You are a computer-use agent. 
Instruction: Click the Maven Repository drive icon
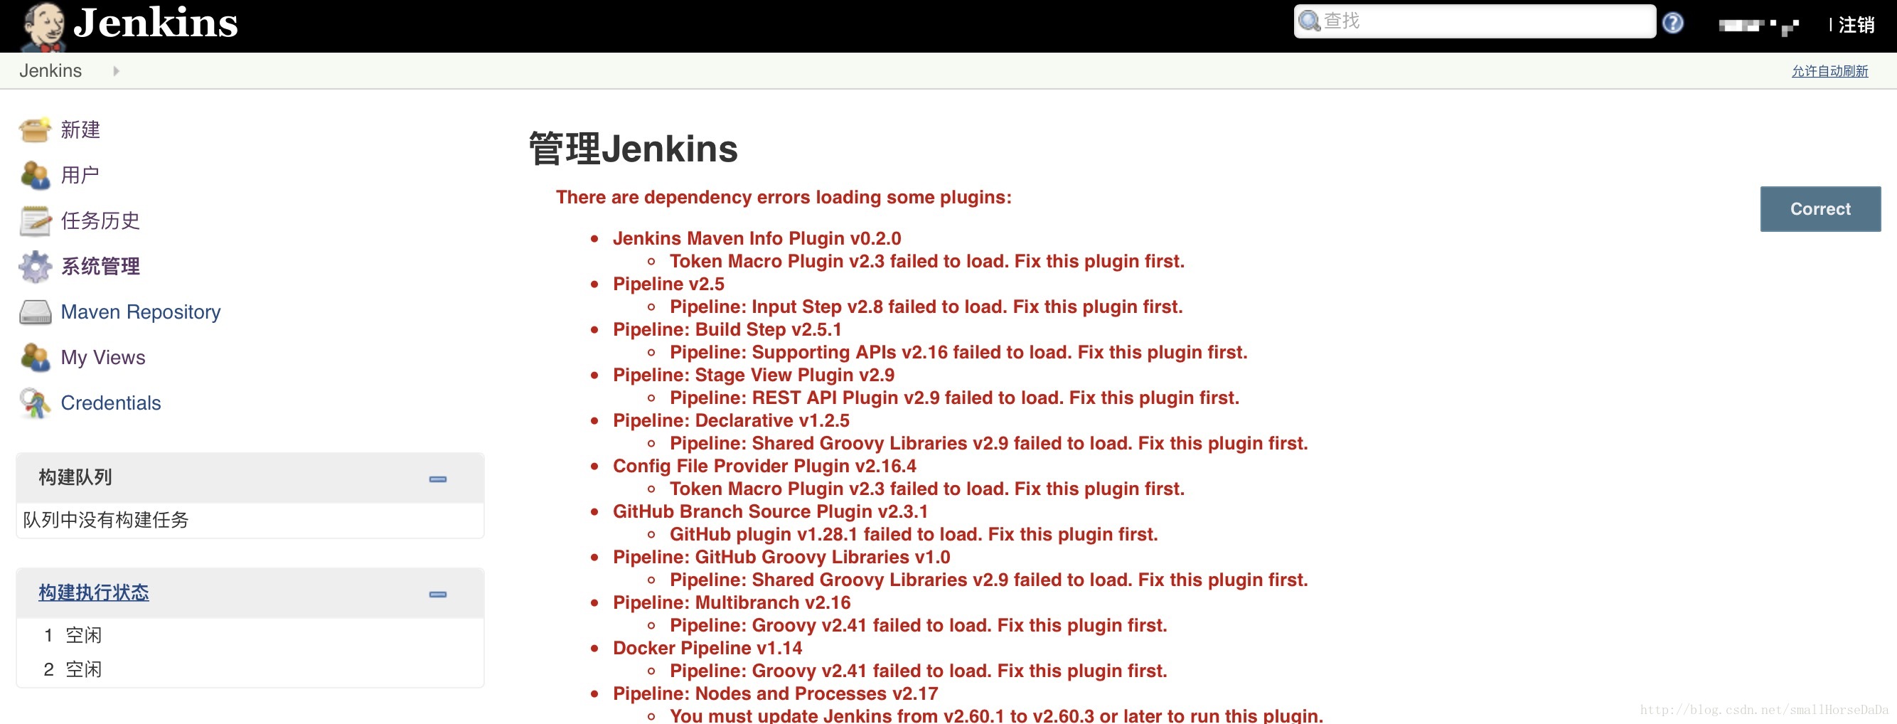[x=35, y=312]
